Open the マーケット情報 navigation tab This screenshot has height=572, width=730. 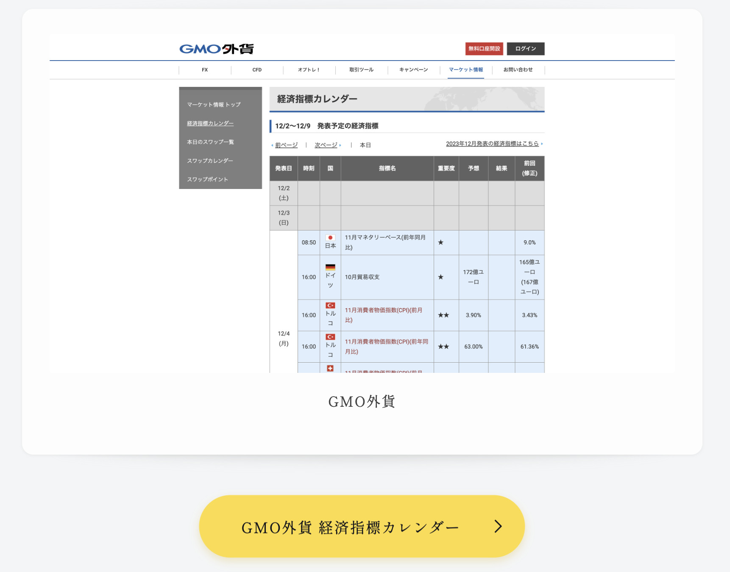(x=465, y=70)
